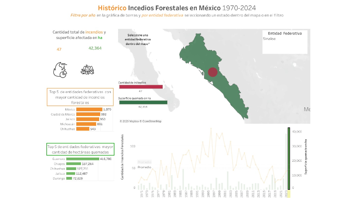
Task: Click the faded bar for 2002 in year chart
Action: point(228,181)
